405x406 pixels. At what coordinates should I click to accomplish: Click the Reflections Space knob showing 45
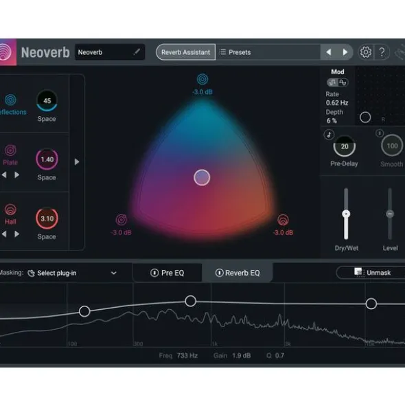coord(47,100)
